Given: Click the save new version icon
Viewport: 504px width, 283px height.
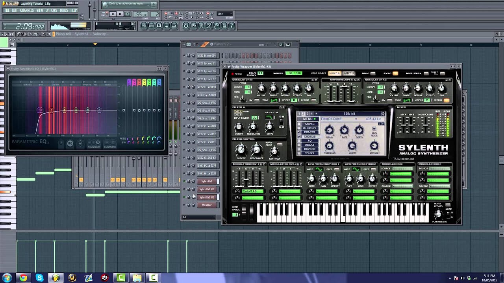Looking at the screenshot, I should [194, 26].
